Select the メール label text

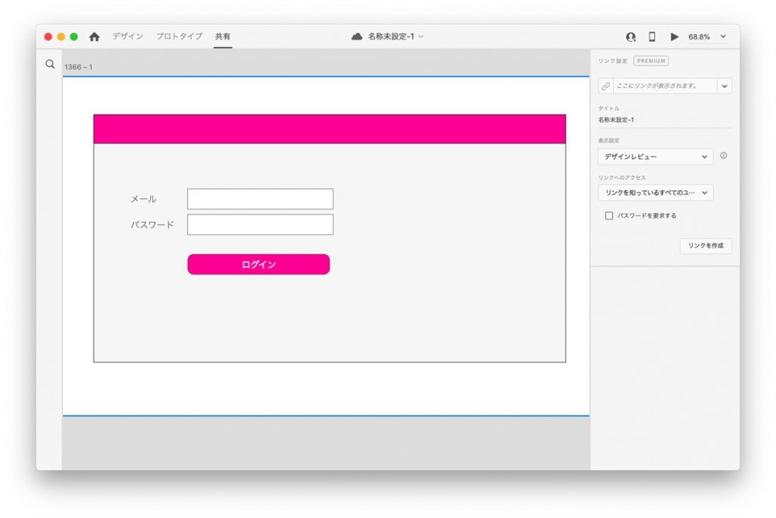pos(143,199)
